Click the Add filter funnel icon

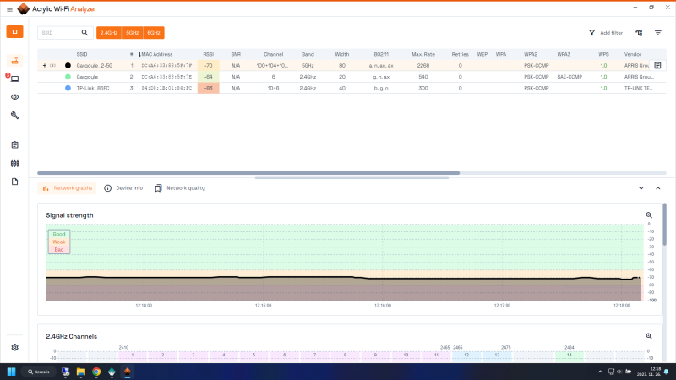(x=592, y=33)
